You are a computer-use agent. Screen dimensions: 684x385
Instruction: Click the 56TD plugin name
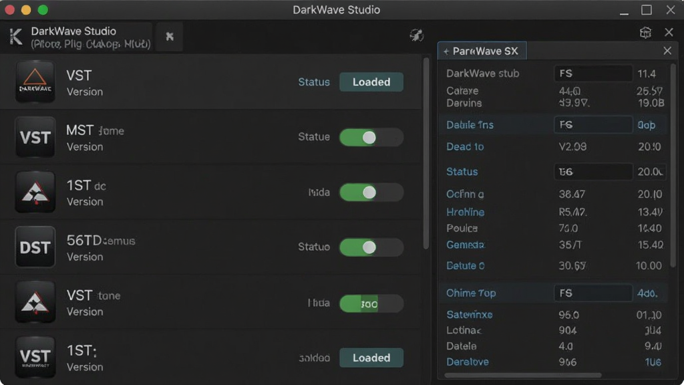pos(101,241)
